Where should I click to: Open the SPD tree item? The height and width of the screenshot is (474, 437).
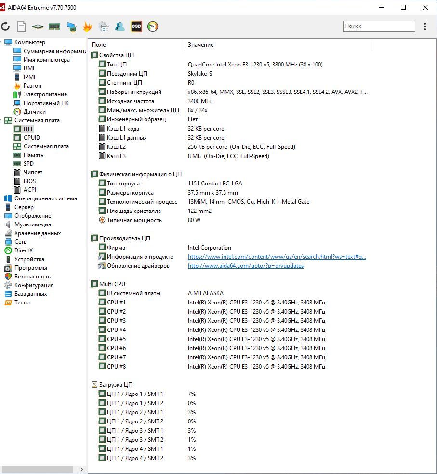coord(28,164)
